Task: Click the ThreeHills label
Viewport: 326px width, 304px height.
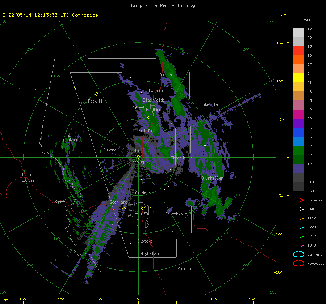Action: (x=181, y=158)
